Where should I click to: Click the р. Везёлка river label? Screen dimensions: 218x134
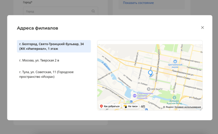[x=106, y=66]
